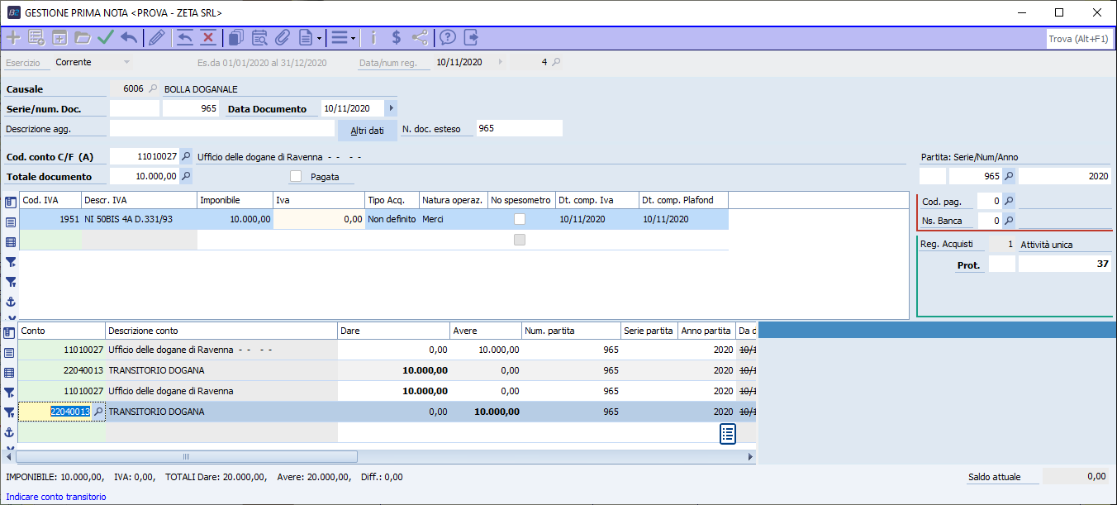Screen dimensions: 1117x505
Task: Expand the Esercizio Corrente dropdown
Action: coord(126,62)
